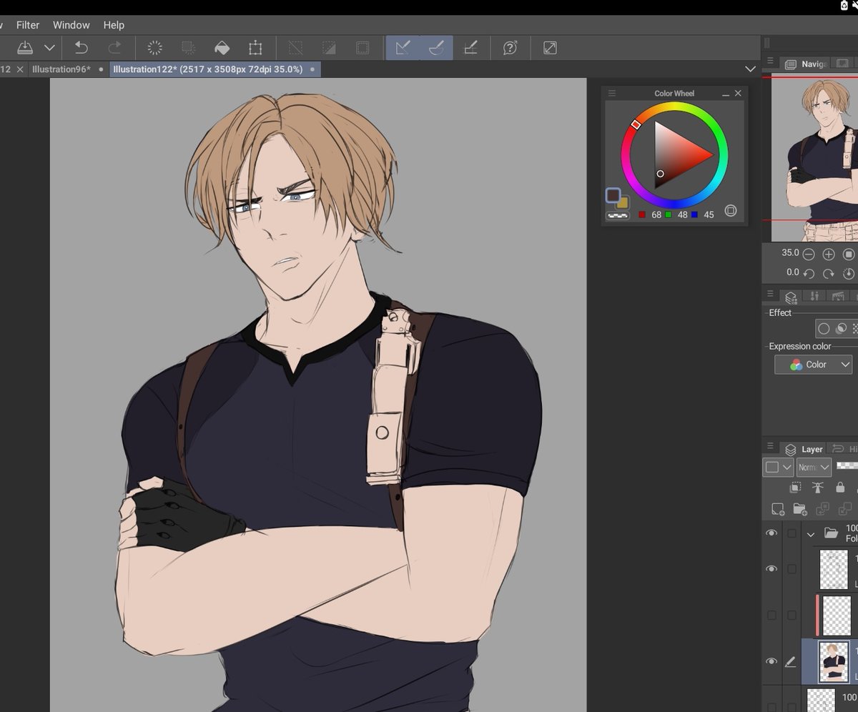Screen dimensions: 858x712
Task: Select the sub drawing color swatch
Action: click(x=622, y=203)
